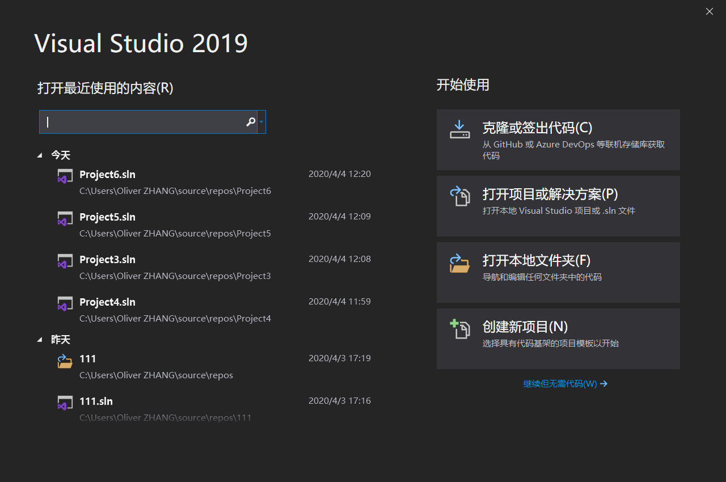
Task: Collapse the 昨天 group
Action: tap(40, 339)
